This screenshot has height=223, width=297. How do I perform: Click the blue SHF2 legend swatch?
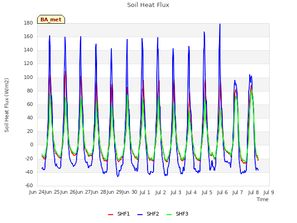coord(140,215)
